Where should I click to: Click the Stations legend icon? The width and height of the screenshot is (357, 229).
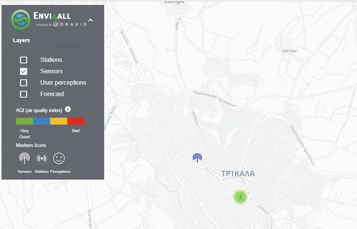coord(41,158)
